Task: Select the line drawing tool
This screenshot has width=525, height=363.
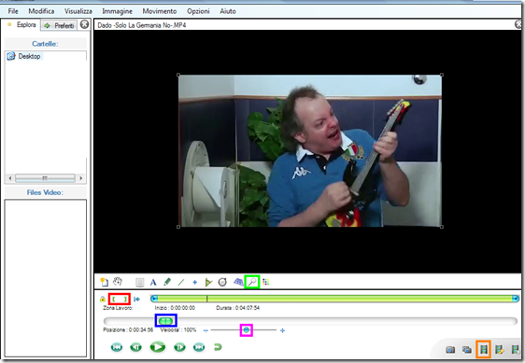Action: (x=181, y=283)
